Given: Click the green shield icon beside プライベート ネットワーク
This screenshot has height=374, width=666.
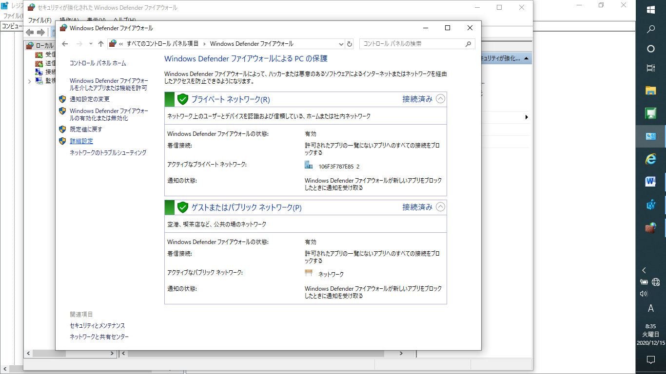Looking at the screenshot, I should click(x=183, y=99).
